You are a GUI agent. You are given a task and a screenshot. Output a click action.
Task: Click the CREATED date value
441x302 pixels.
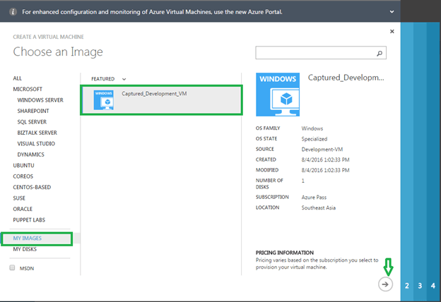click(x=325, y=160)
